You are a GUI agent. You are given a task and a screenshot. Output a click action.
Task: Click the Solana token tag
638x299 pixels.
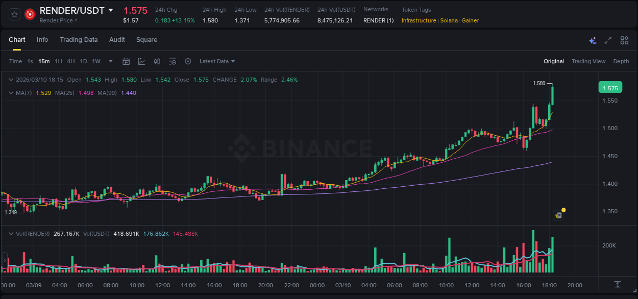448,21
